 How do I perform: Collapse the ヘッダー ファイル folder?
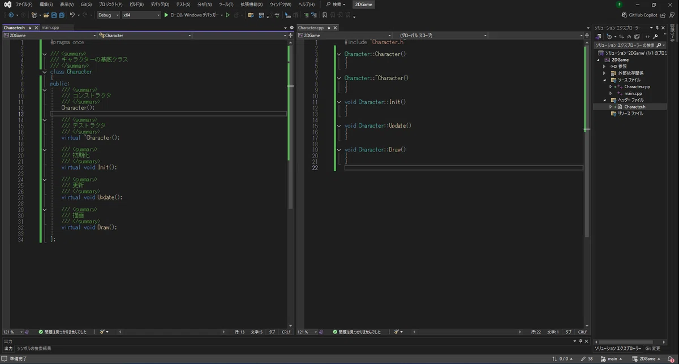[604, 100]
